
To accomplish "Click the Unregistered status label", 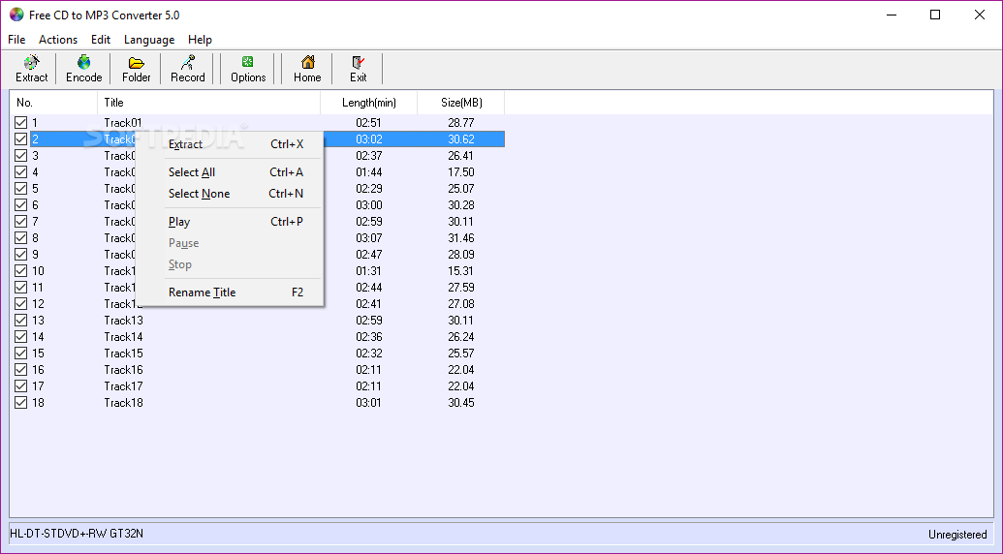I will coord(957,535).
